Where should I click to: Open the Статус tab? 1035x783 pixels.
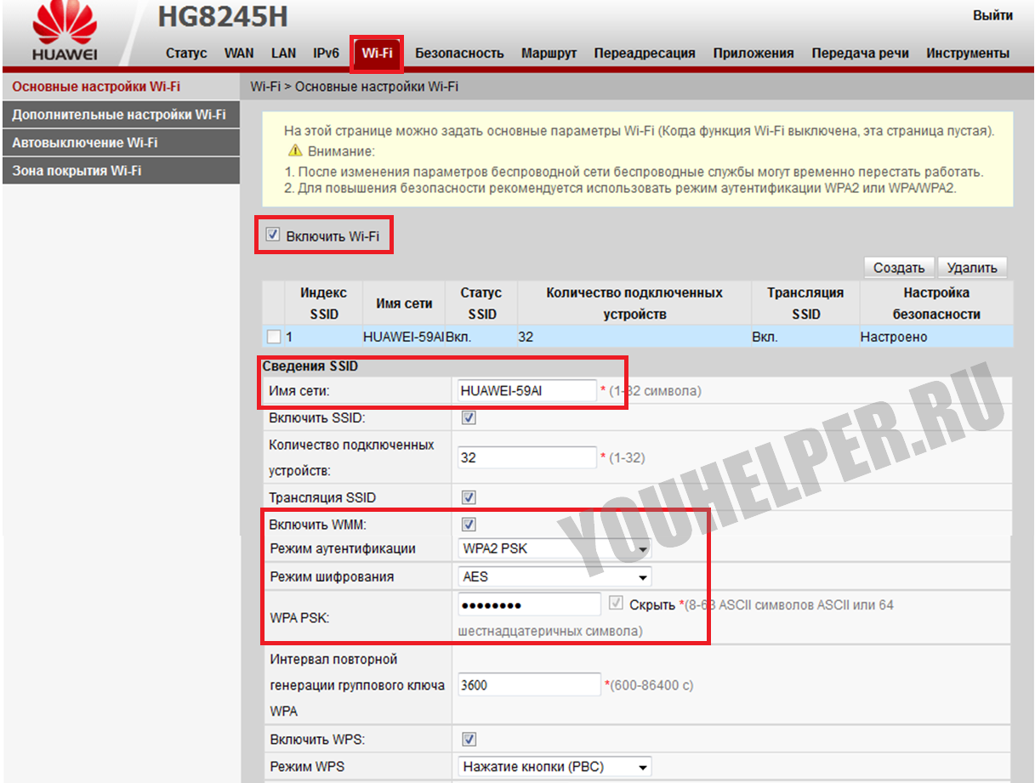[186, 53]
